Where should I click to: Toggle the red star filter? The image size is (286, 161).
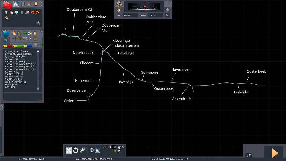coord(8,46)
